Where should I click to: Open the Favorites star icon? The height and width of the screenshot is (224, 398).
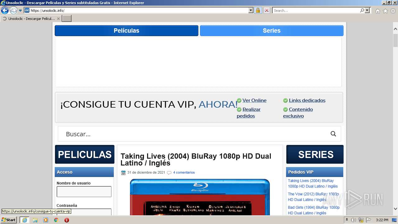click(x=385, y=11)
